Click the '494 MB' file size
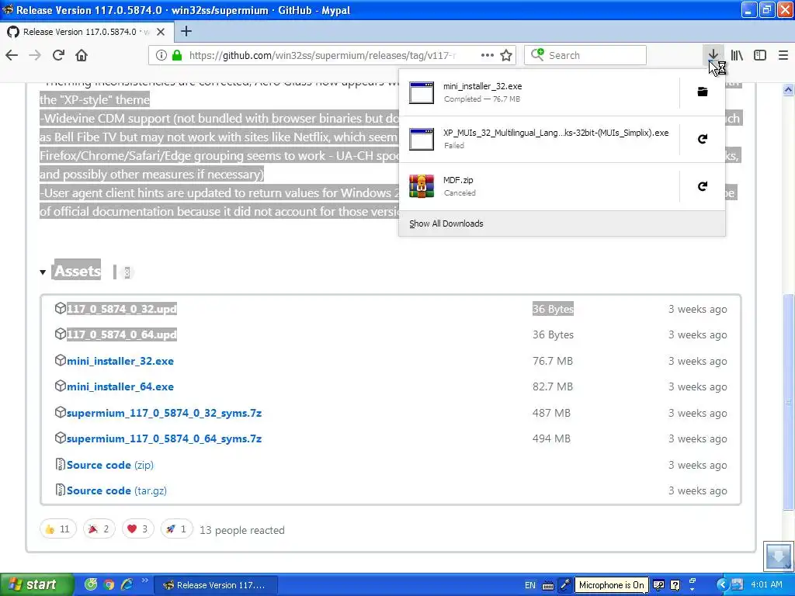 pyautogui.click(x=551, y=438)
